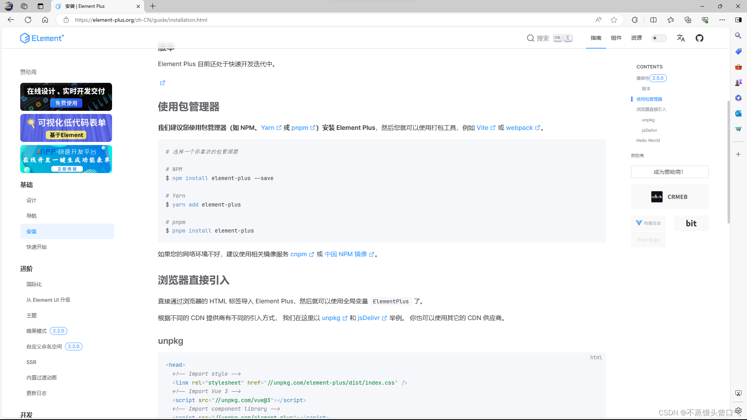Open Outlook icon in Edge sidebar
This screenshot has width=747, height=420.
[738, 114]
